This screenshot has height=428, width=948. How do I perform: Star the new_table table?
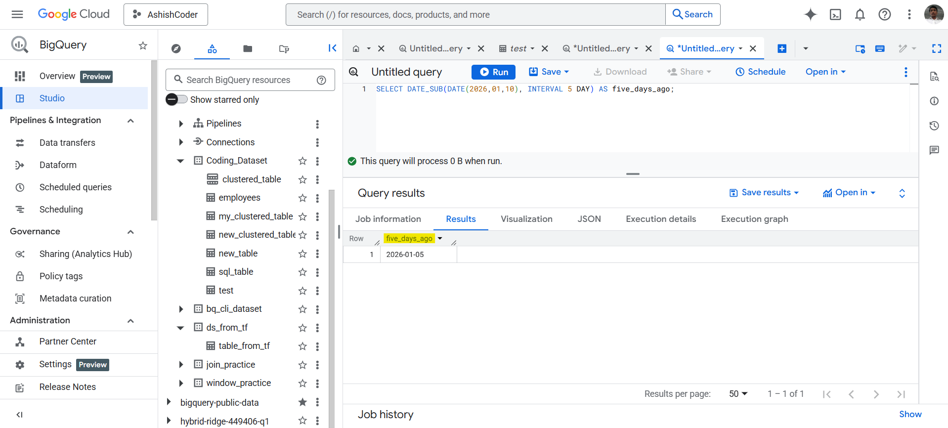click(302, 254)
